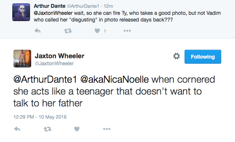Open the Arthur Dante name link
235x142 pixels.
pyautogui.click(x=50, y=6)
